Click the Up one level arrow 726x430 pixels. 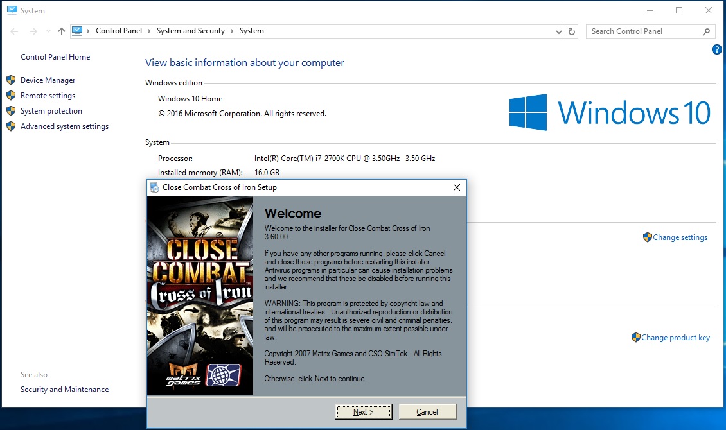[x=62, y=31]
